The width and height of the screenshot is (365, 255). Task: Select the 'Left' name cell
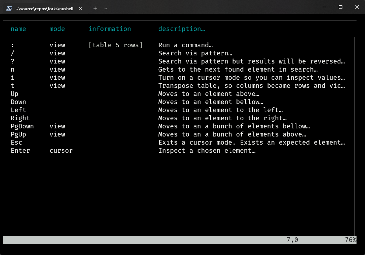(x=18, y=110)
